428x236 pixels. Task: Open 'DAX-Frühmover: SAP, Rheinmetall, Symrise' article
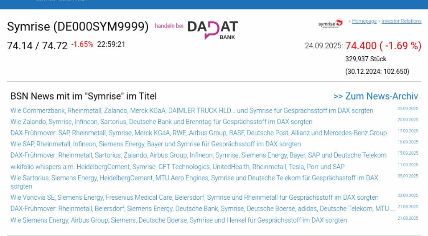point(199,133)
